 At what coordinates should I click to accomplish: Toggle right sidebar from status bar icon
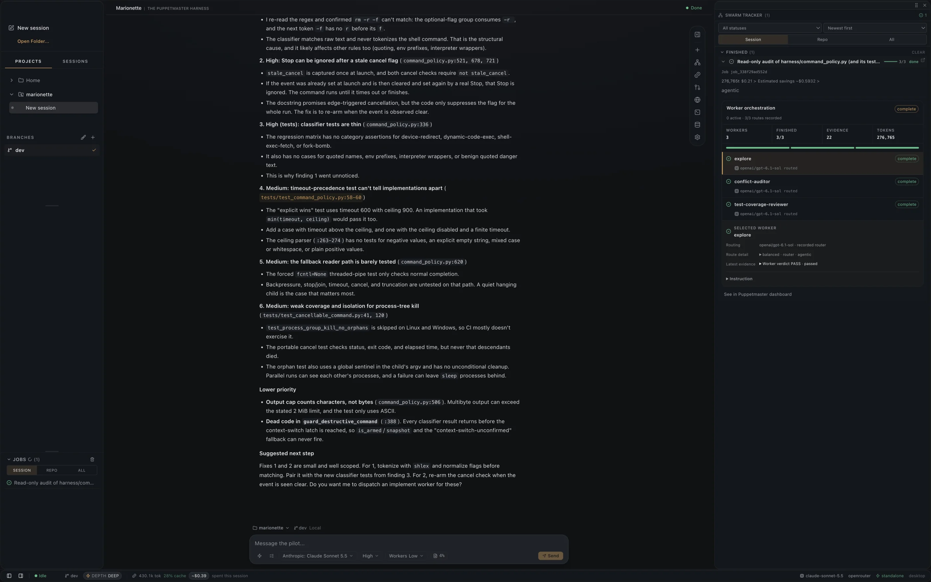point(21,576)
